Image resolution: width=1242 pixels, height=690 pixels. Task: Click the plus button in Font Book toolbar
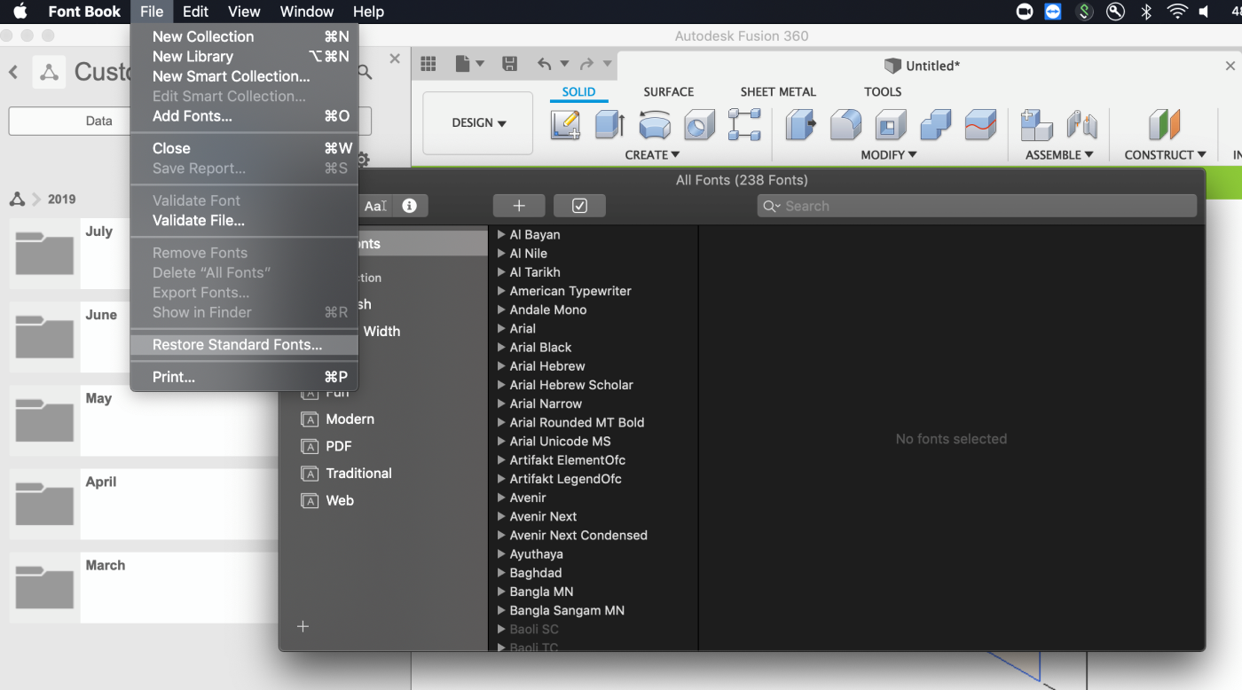coord(519,206)
